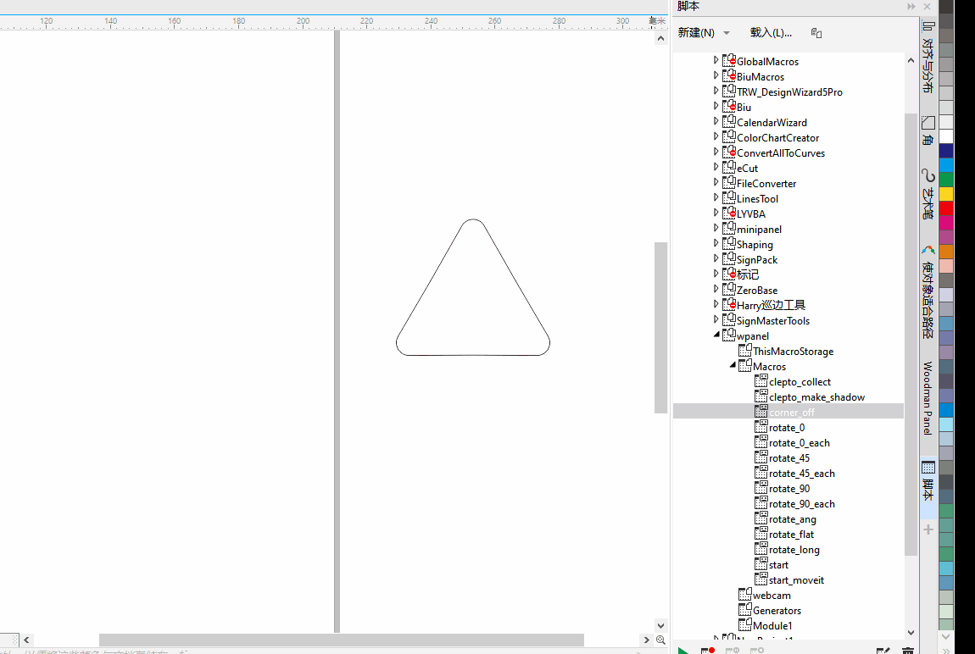
Task: Click the macro view icon beside 载入(L)
Action: (x=816, y=33)
